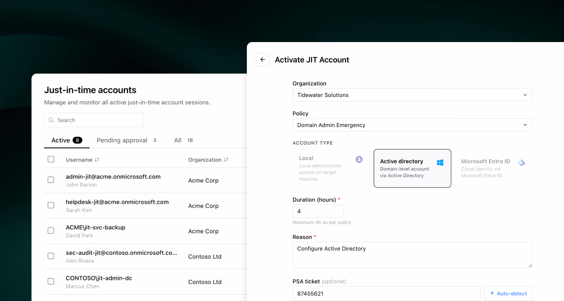This screenshot has height=301, width=564.
Task: Click the name Sarah Kim
Action: tap(79, 210)
